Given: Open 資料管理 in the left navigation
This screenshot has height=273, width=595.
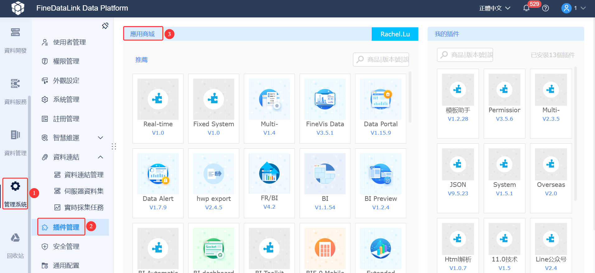Looking at the screenshot, I should pyautogui.click(x=15, y=143).
